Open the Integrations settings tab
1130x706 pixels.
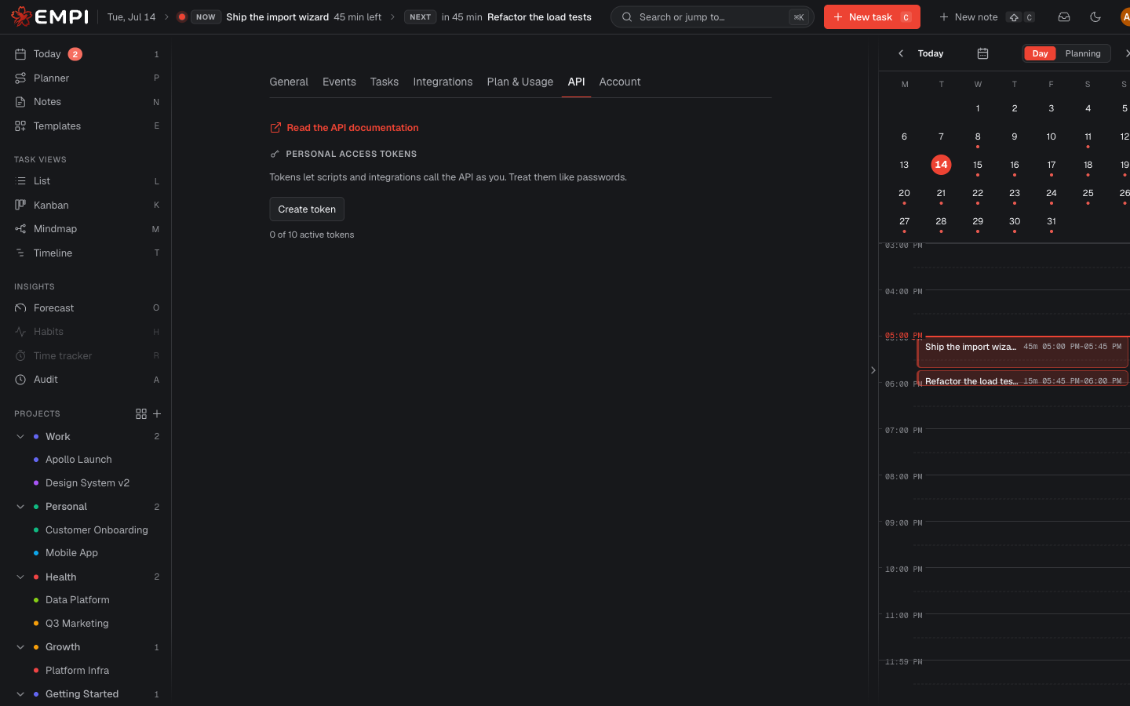[443, 82]
